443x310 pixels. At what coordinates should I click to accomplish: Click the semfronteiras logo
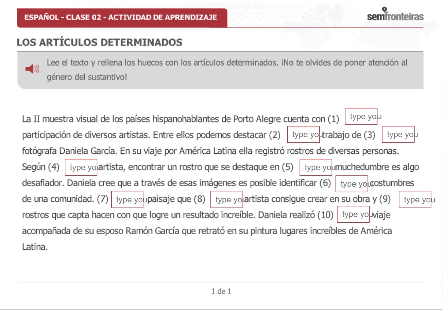tap(395, 14)
